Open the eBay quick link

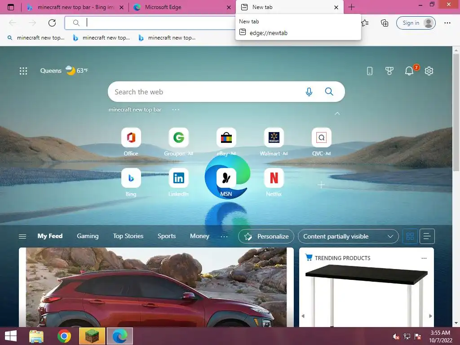click(x=226, y=142)
